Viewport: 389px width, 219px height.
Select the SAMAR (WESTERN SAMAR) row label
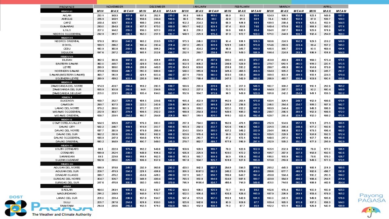[x=67, y=75]
